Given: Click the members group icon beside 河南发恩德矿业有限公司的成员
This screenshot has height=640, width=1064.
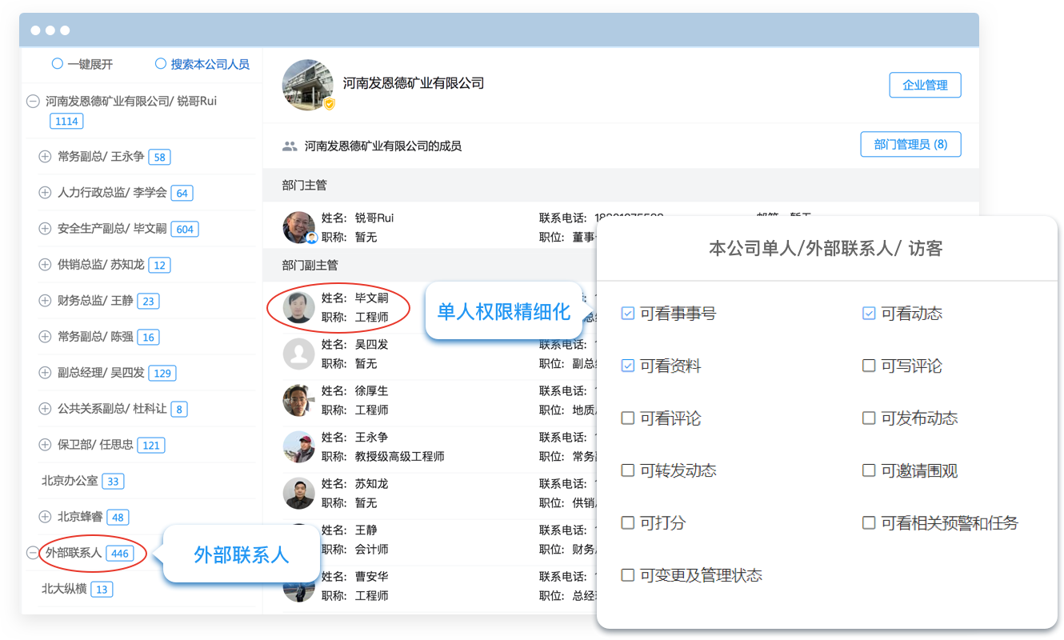Looking at the screenshot, I should click(x=290, y=146).
